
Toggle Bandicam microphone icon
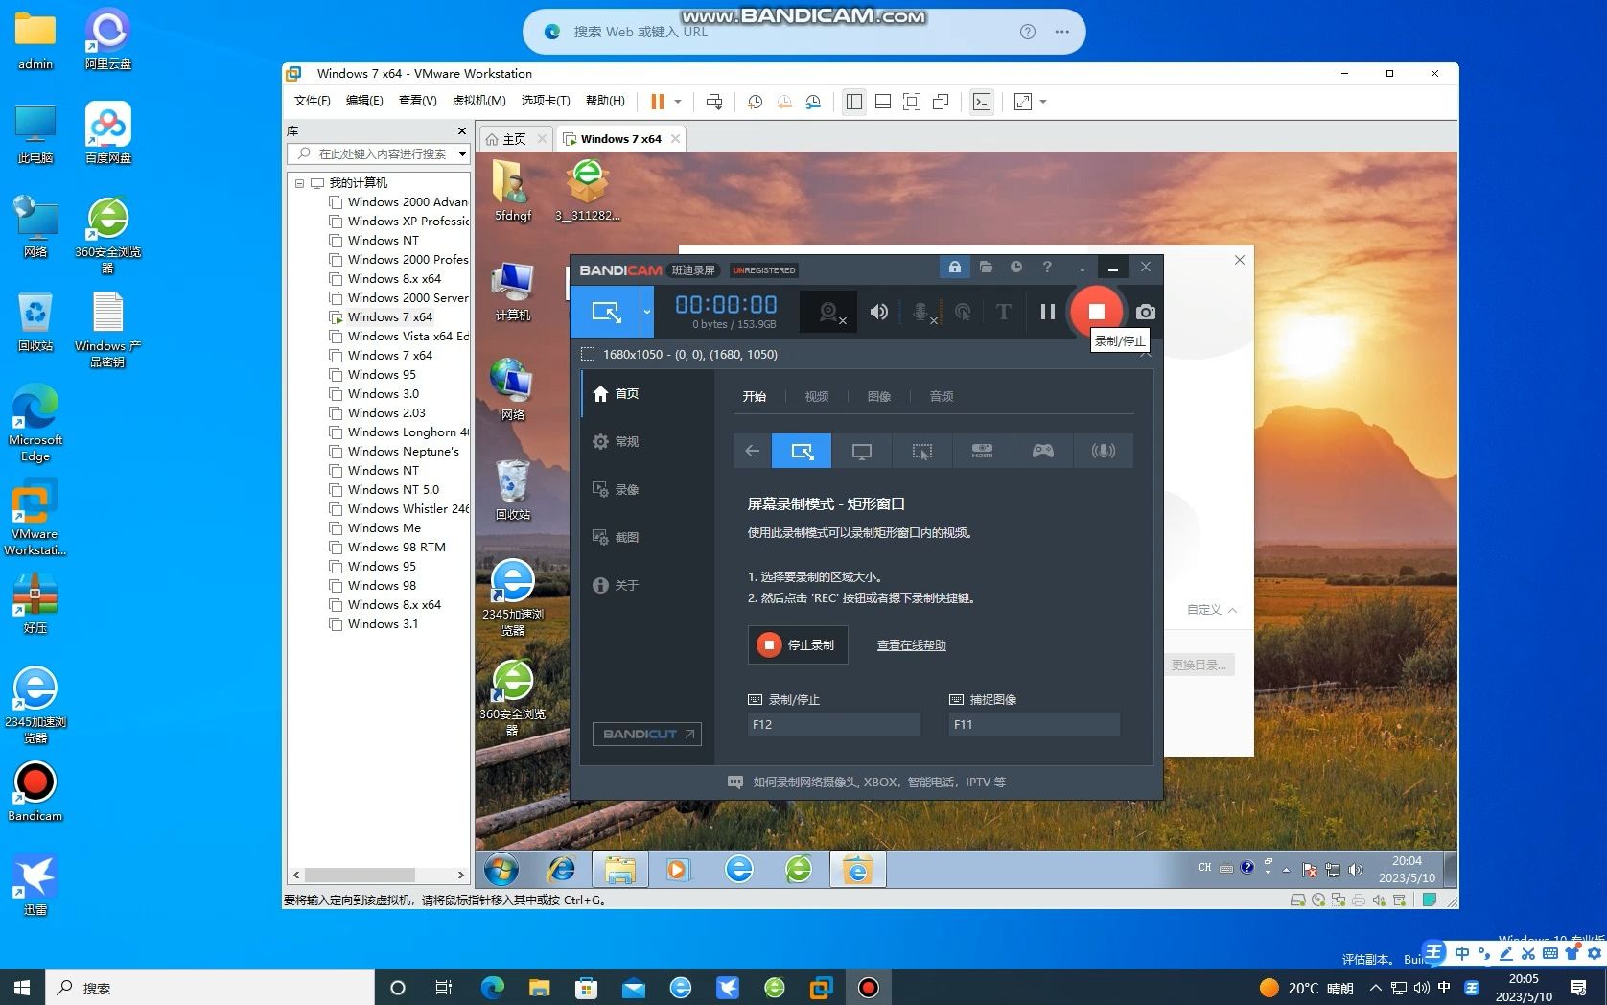[921, 312]
